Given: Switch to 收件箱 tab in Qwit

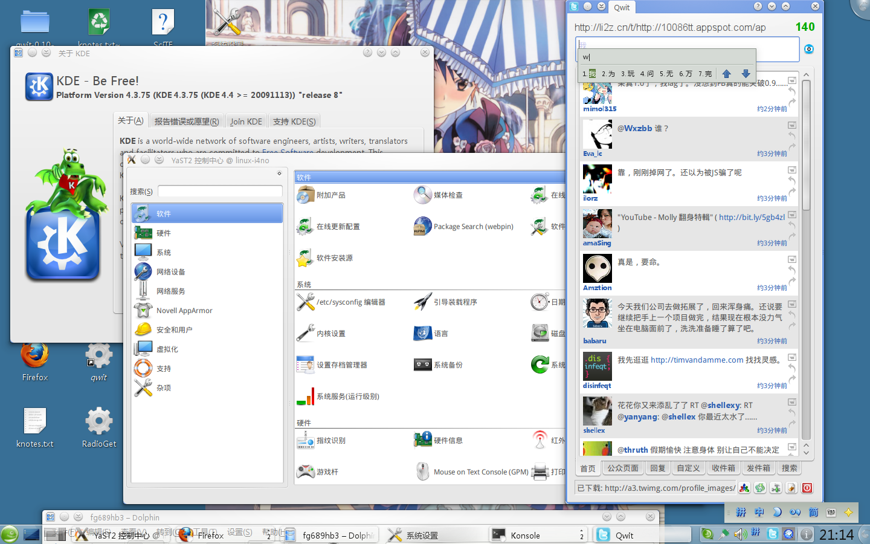Looking at the screenshot, I should click(x=723, y=468).
